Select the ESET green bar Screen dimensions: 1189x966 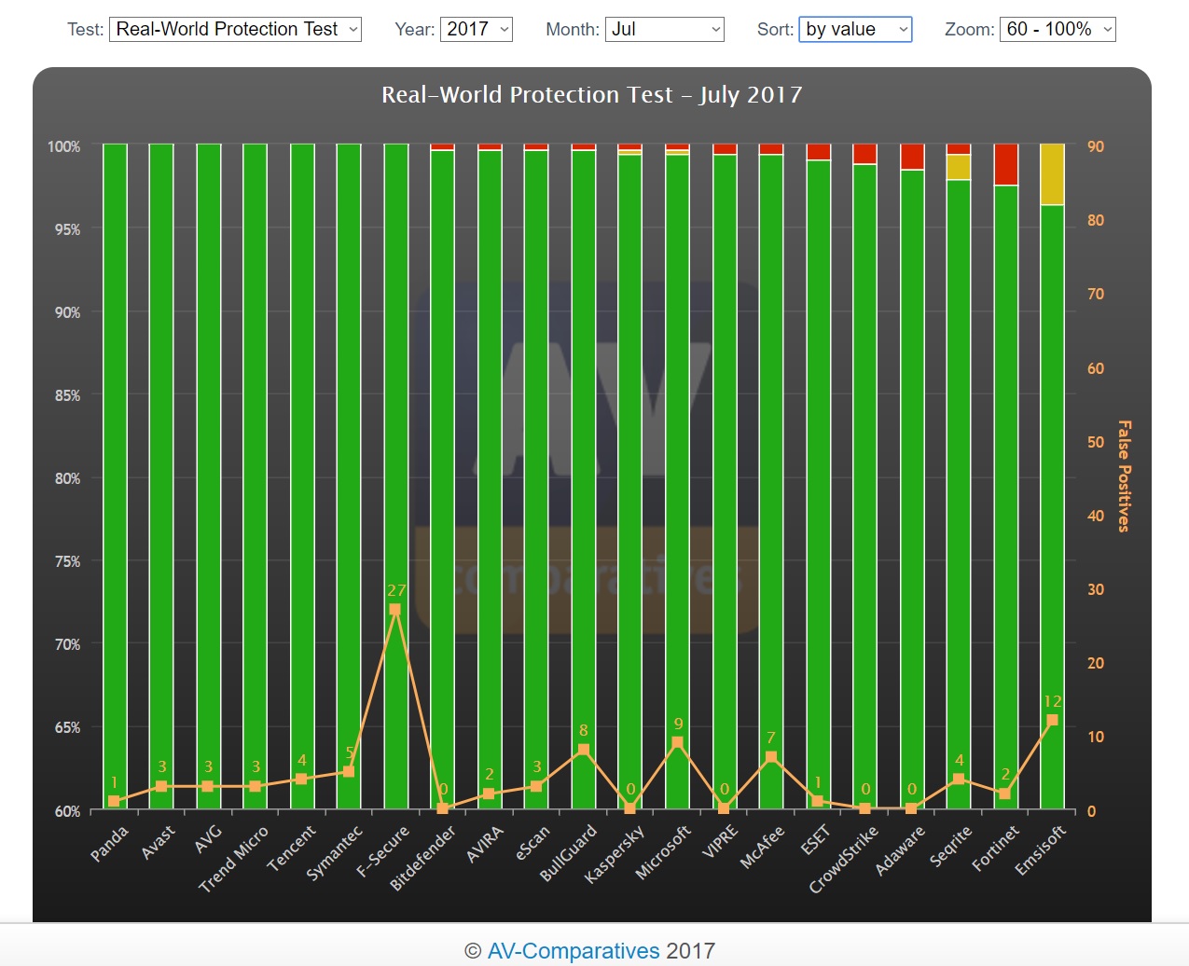coord(819,484)
